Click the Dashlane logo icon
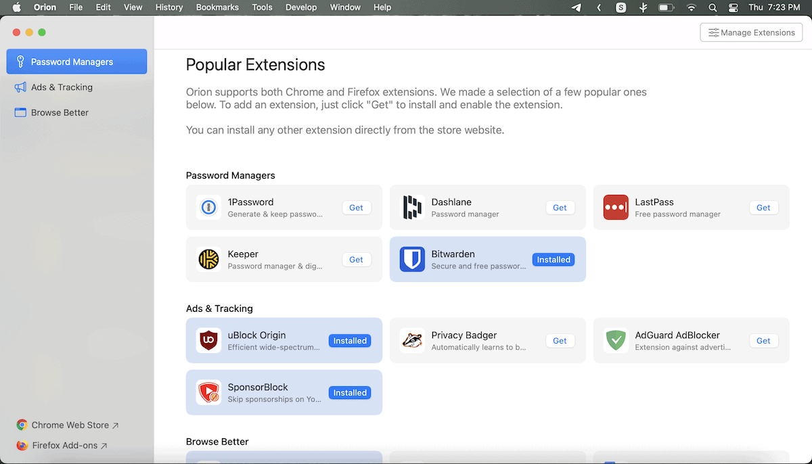 click(x=412, y=208)
